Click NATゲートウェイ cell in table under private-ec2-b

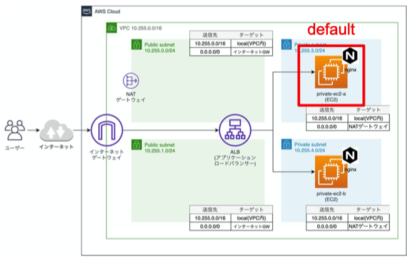pos(369,226)
